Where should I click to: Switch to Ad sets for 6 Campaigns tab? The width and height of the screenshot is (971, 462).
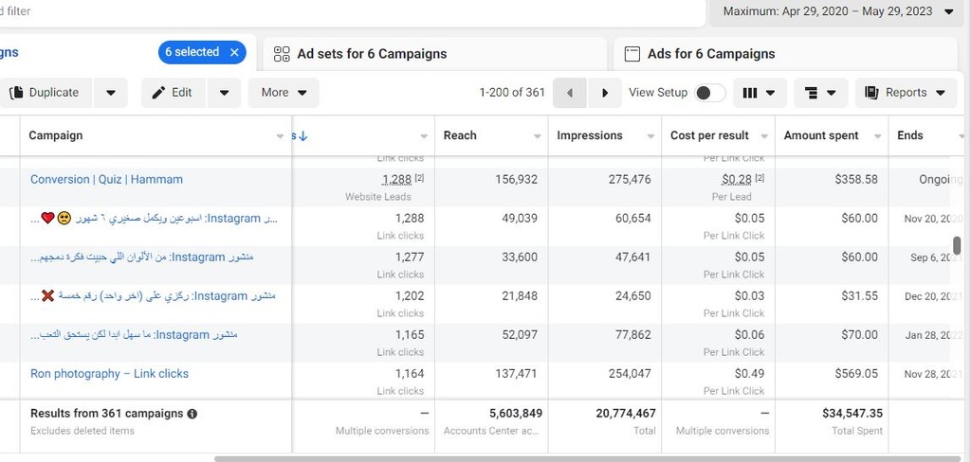pos(372,54)
